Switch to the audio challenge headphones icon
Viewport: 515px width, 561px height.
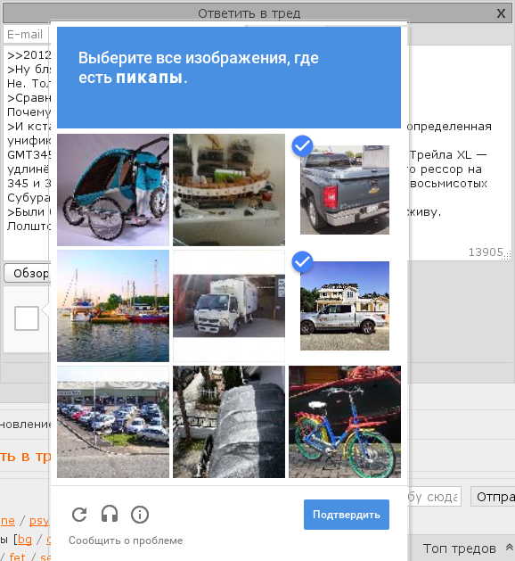pos(110,515)
